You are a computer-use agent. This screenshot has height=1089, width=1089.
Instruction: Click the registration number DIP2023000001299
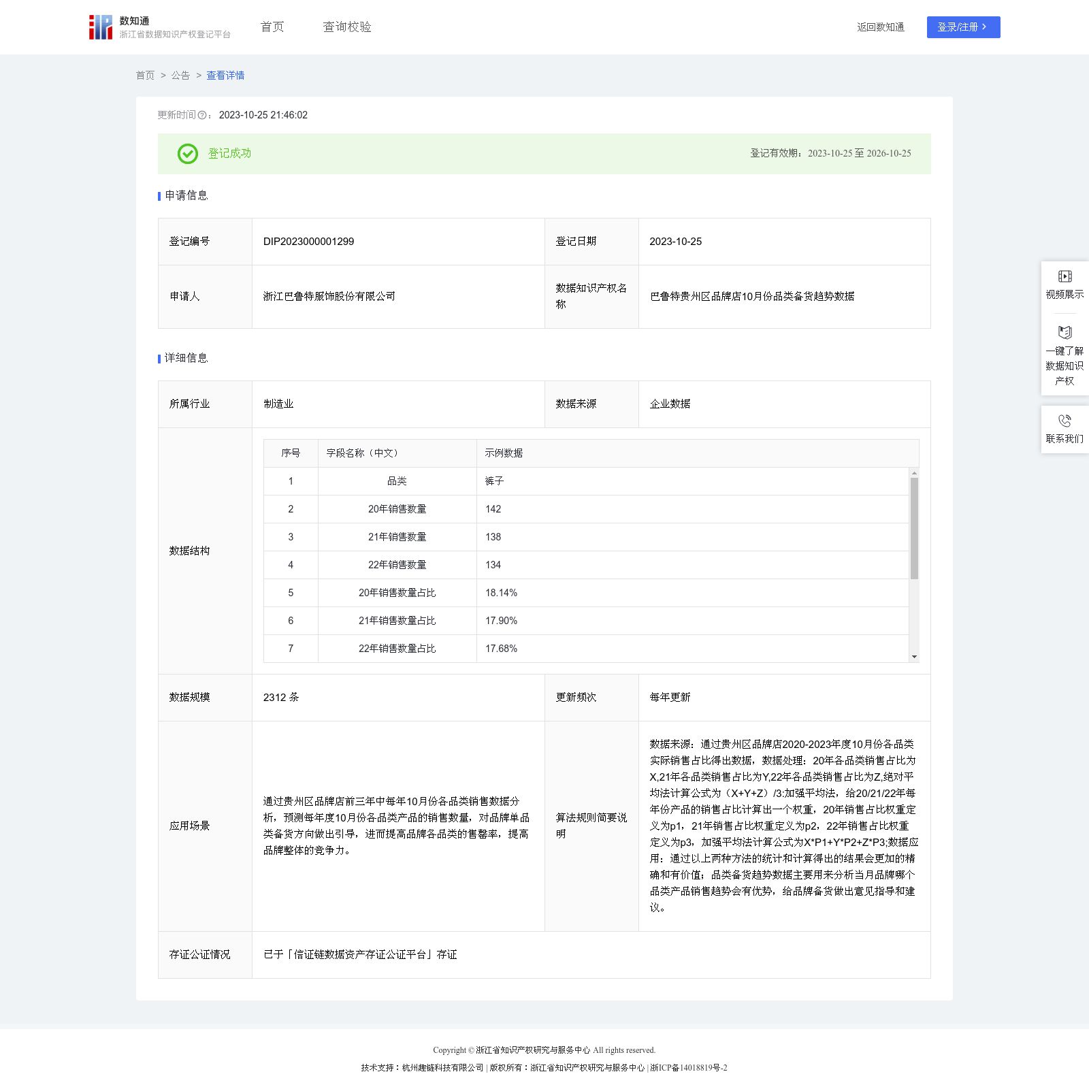click(x=308, y=242)
